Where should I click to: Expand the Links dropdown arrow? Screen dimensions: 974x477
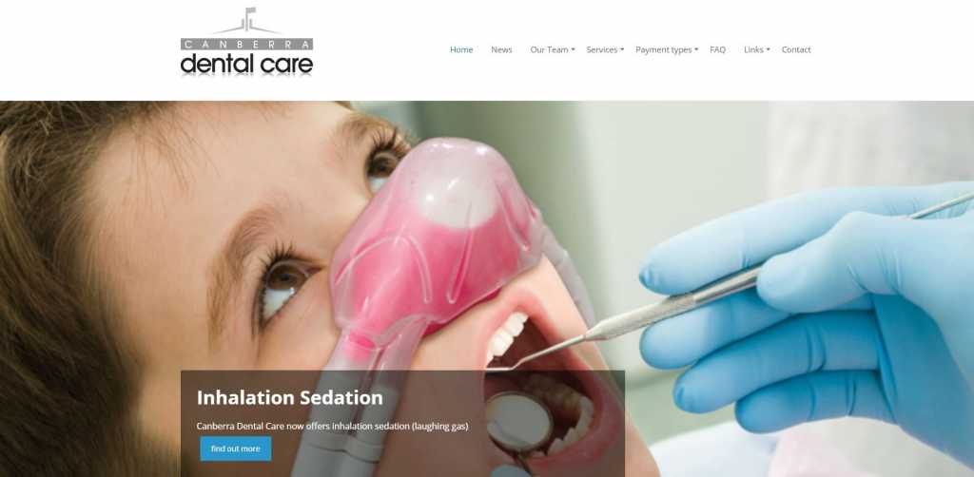pos(768,49)
